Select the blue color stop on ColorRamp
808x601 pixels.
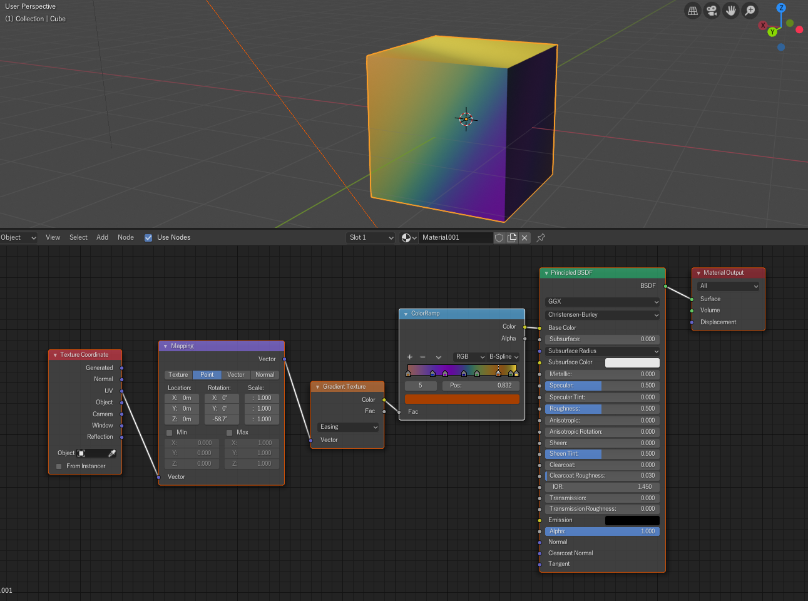tap(432, 373)
